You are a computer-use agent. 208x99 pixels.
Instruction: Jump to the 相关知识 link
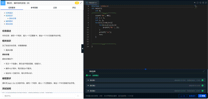pyautogui.click(x=9, y=16)
